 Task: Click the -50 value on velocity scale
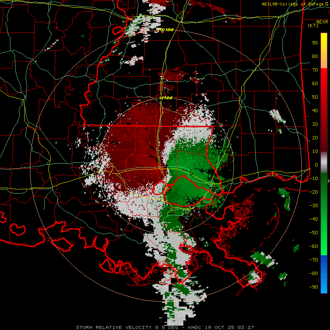pos(313,233)
